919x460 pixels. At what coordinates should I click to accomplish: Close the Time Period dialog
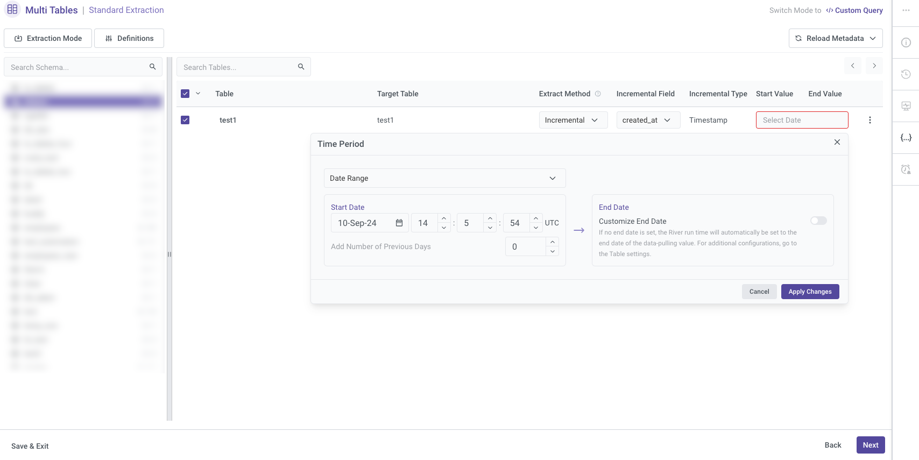837,142
